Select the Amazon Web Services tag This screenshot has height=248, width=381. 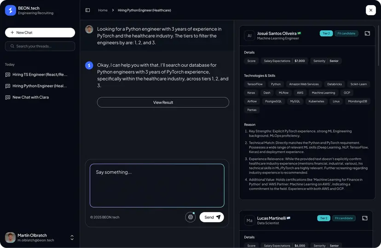304,84
